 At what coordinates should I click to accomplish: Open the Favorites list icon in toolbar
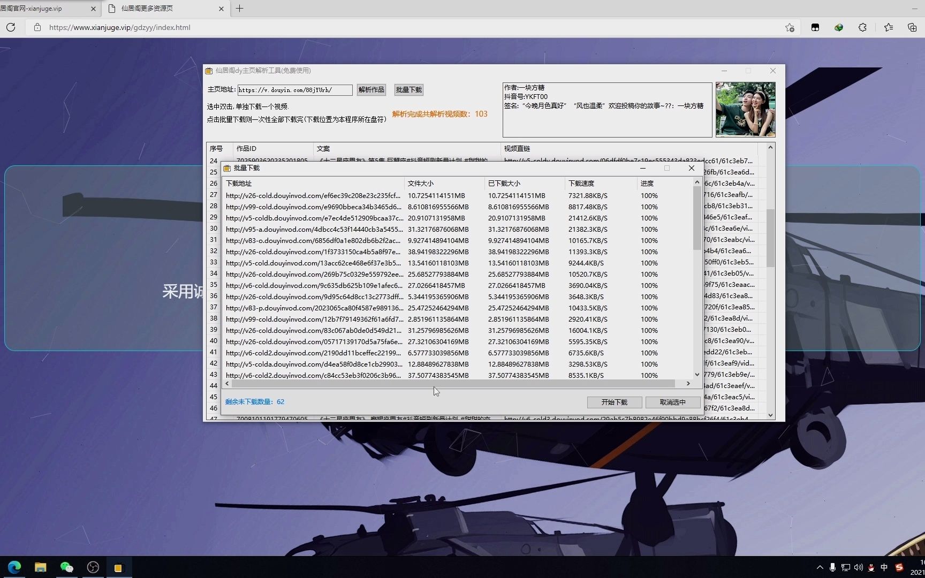889,27
